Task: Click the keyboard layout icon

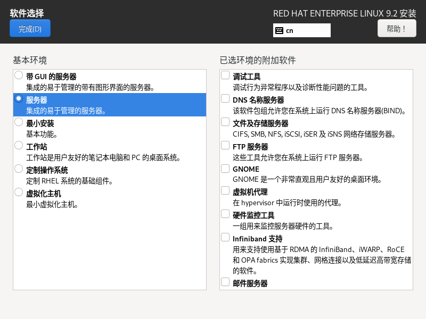Action: pyautogui.click(x=279, y=30)
